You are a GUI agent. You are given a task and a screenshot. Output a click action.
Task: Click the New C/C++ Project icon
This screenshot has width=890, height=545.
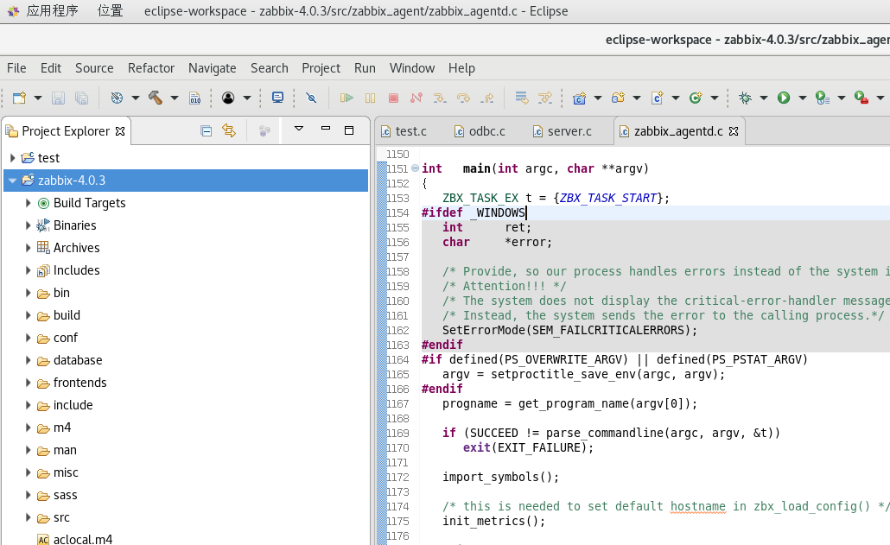(x=579, y=98)
